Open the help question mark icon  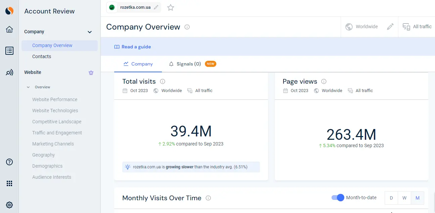(x=9, y=162)
